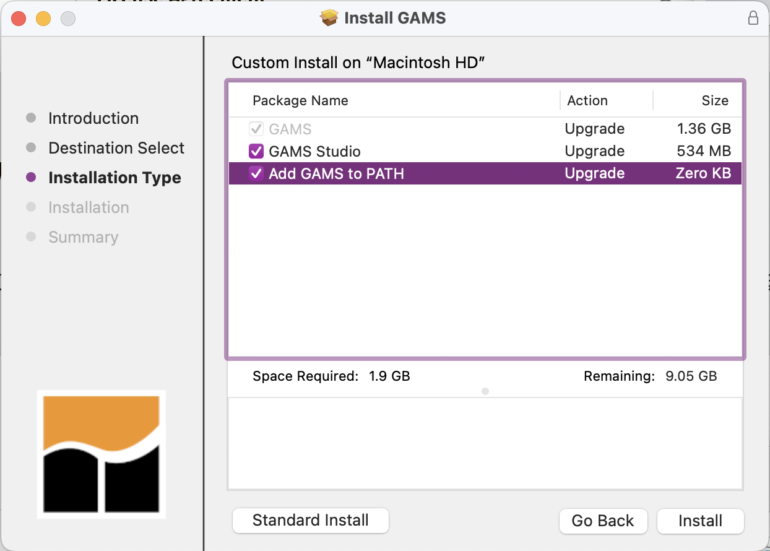Click the Installation step indicator dot

point(30,207)
